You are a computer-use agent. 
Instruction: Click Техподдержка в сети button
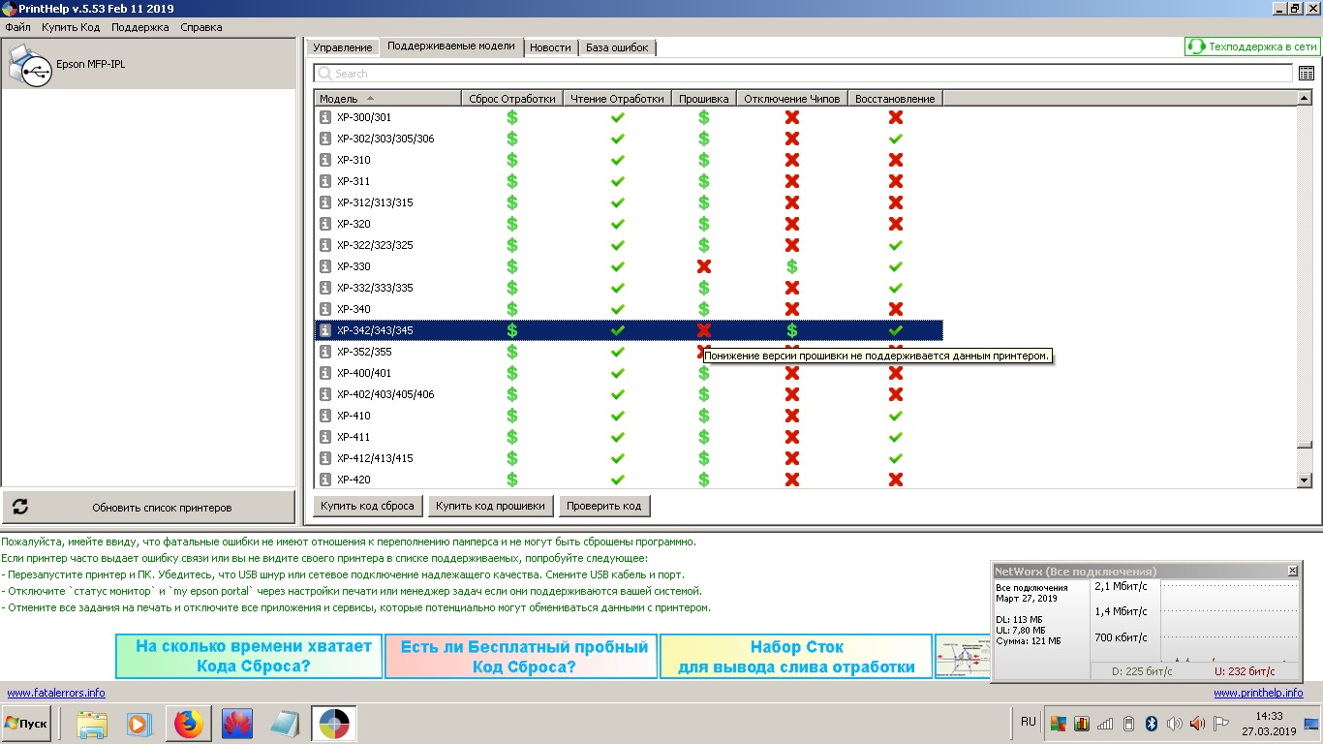point(1251,46)
